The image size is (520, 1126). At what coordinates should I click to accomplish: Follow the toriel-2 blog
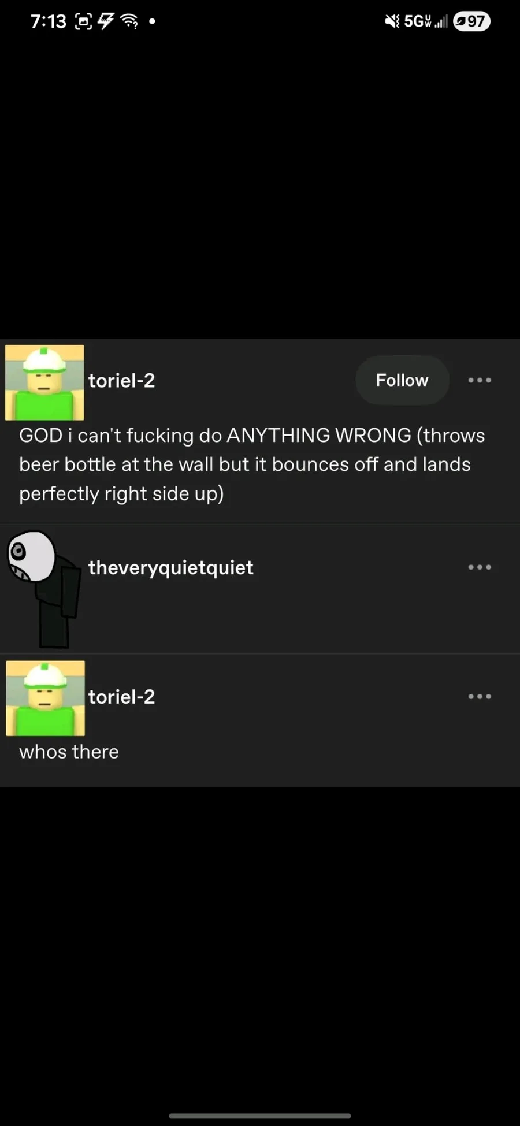pos(402,380)
